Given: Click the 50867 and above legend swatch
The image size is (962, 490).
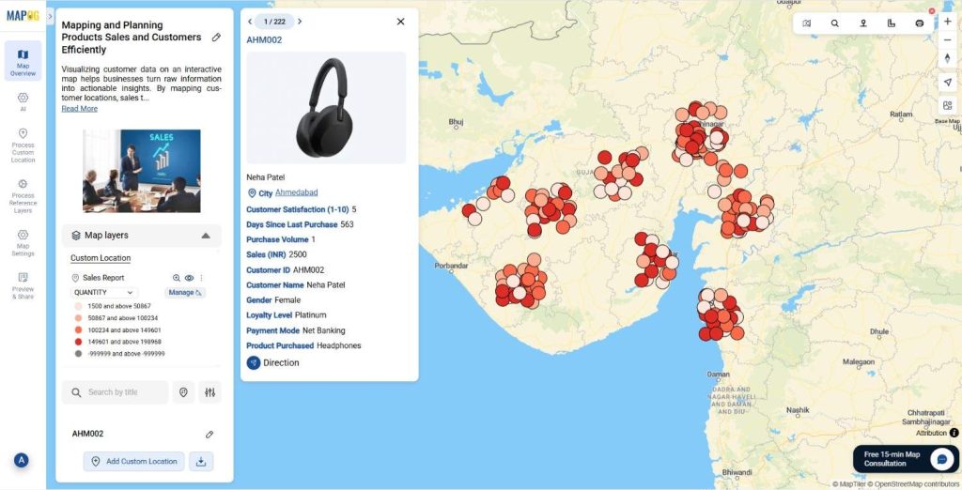Looking at the screenshot, I should pos(78,318).
